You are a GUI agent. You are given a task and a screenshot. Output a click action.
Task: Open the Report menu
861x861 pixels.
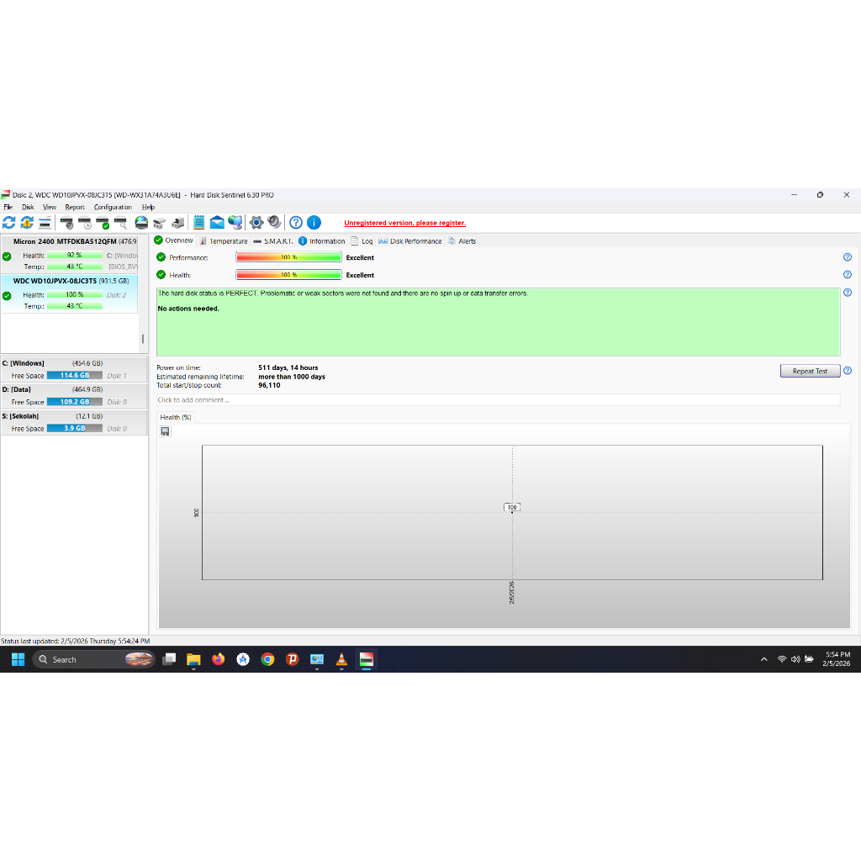(75, 207)
